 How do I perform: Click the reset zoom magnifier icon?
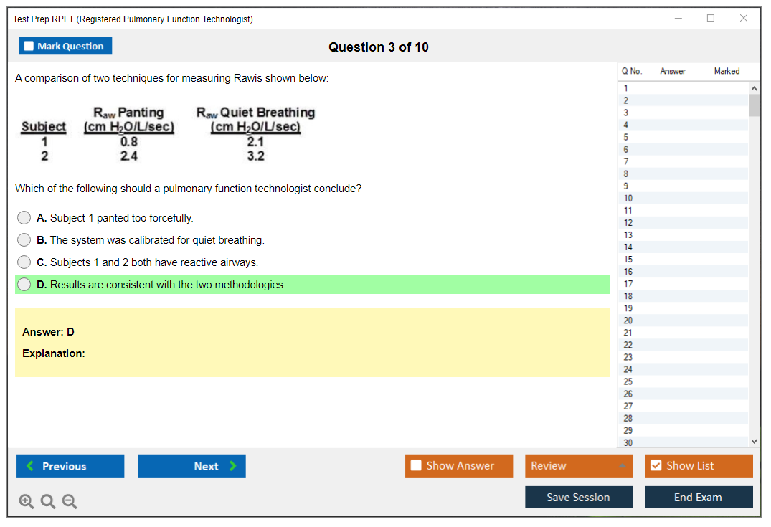click(47, 502)
